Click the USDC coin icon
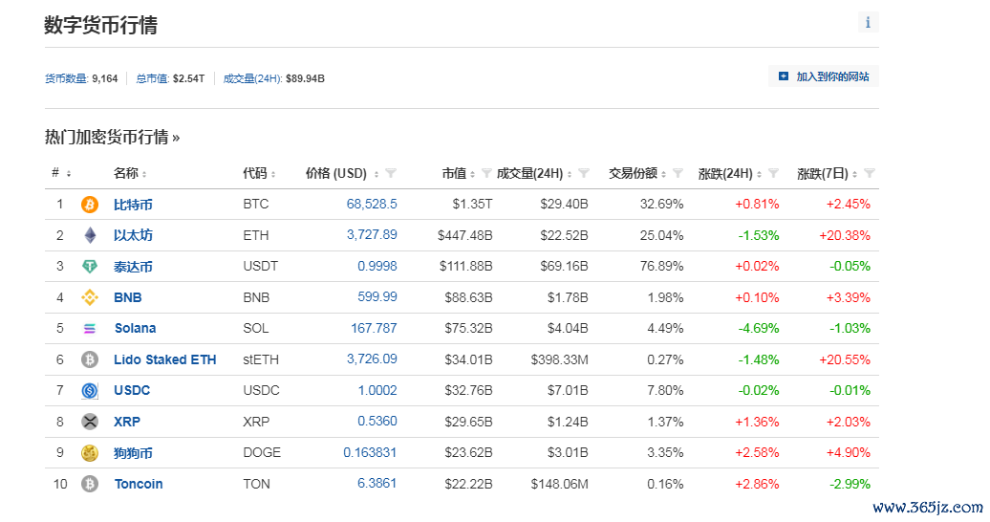Screen dimensions: 990x522 (90, 391)
